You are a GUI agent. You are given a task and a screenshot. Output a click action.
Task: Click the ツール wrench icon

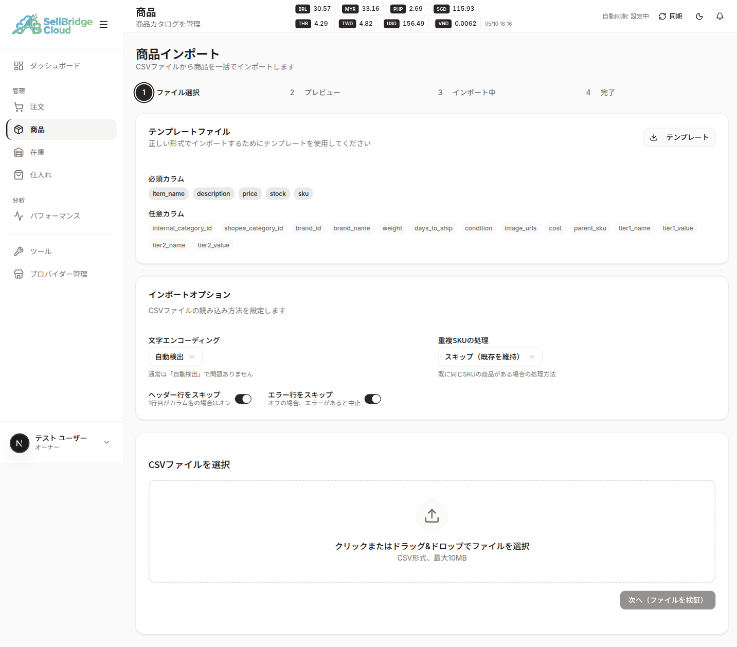[x=19, y=251]
